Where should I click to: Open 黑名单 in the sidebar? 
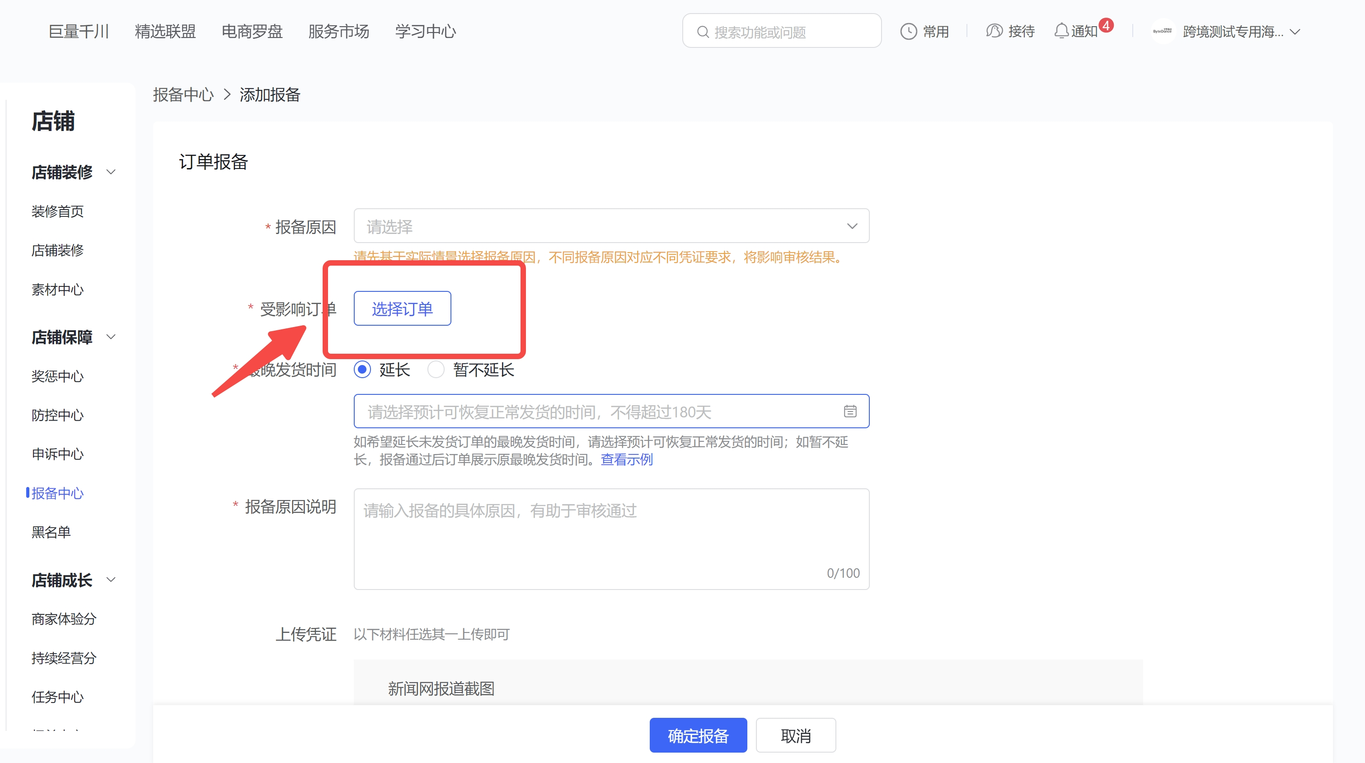(52, 532)
